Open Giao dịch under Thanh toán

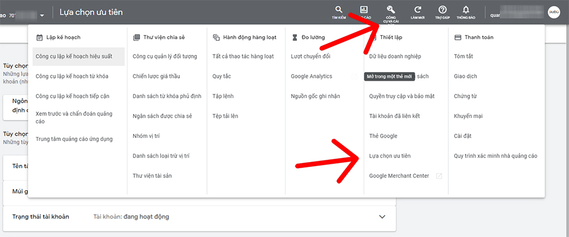[x=465, y=76]
